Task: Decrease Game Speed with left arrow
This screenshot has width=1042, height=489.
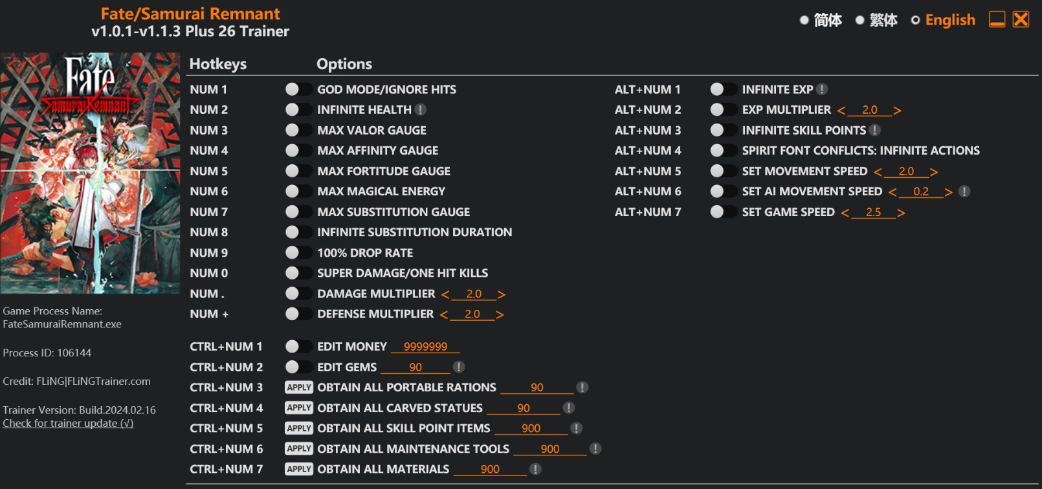Action: pyautogui.click(x=845, y=213)
